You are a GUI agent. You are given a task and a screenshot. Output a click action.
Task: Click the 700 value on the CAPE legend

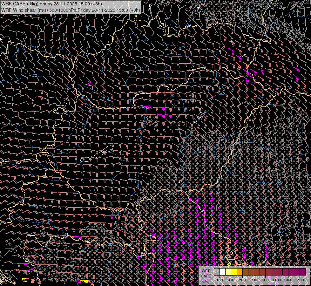pos(254,280)
